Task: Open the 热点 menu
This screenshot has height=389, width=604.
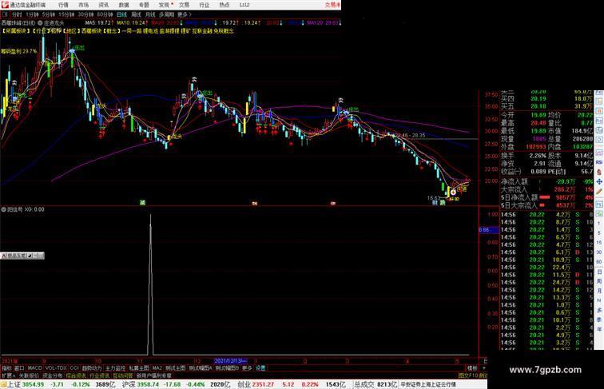Action: 225,5
